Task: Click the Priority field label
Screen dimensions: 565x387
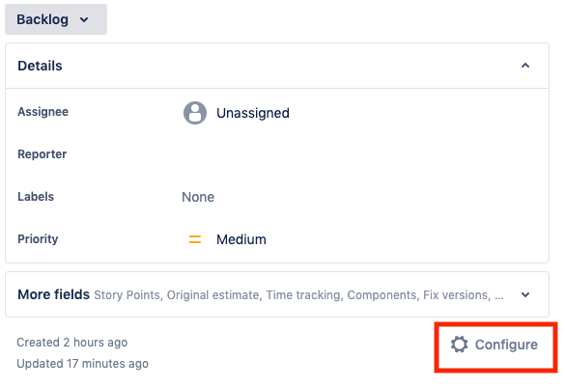Action: pyautogui.click(x=38, y=239)
